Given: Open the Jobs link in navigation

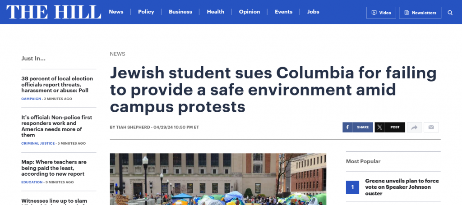Looking at the screenshot, I should (x=313, y=12).
